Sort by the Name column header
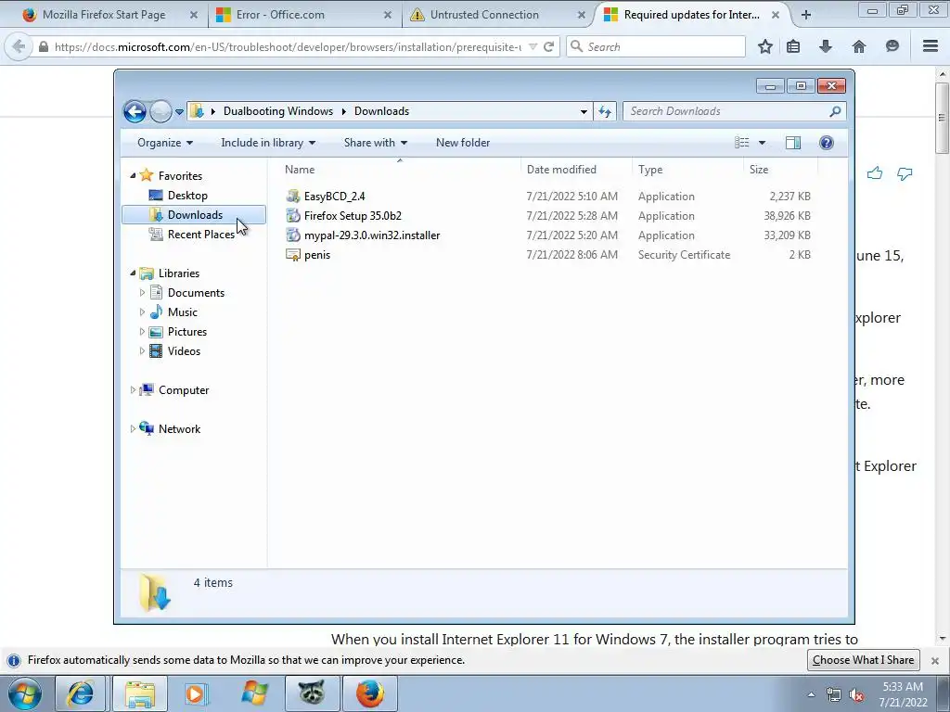The height and width of the screenshot is (712, 950). [x=400, y=170]
